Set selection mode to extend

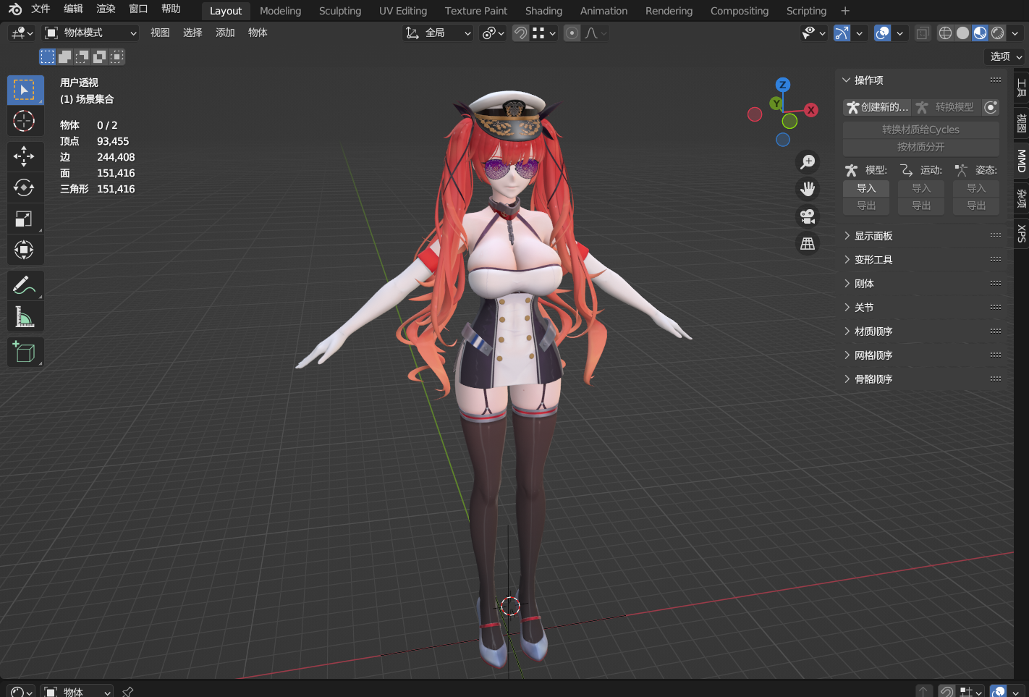pos(65,56)
